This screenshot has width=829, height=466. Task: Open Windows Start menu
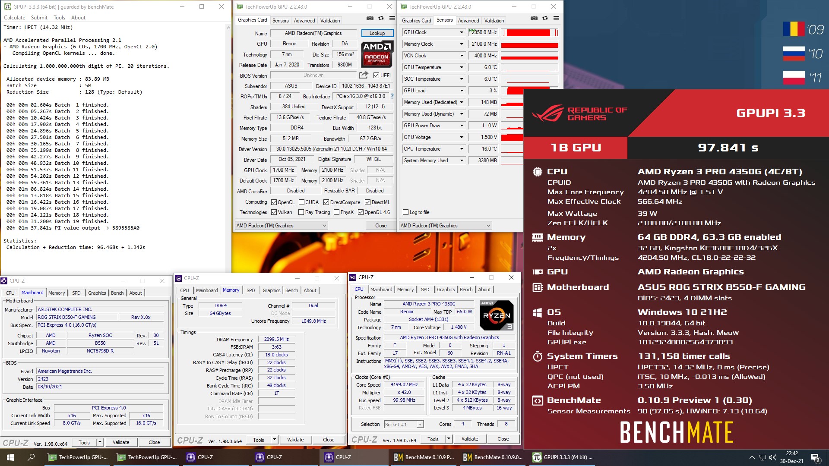[10, 457]
